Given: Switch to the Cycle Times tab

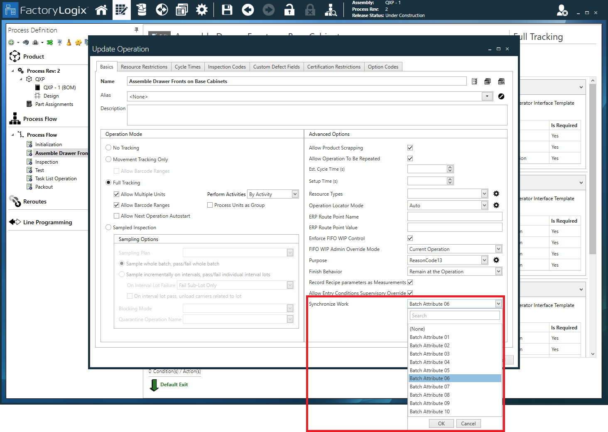Looking at the screenshot, I should (188, 66).
